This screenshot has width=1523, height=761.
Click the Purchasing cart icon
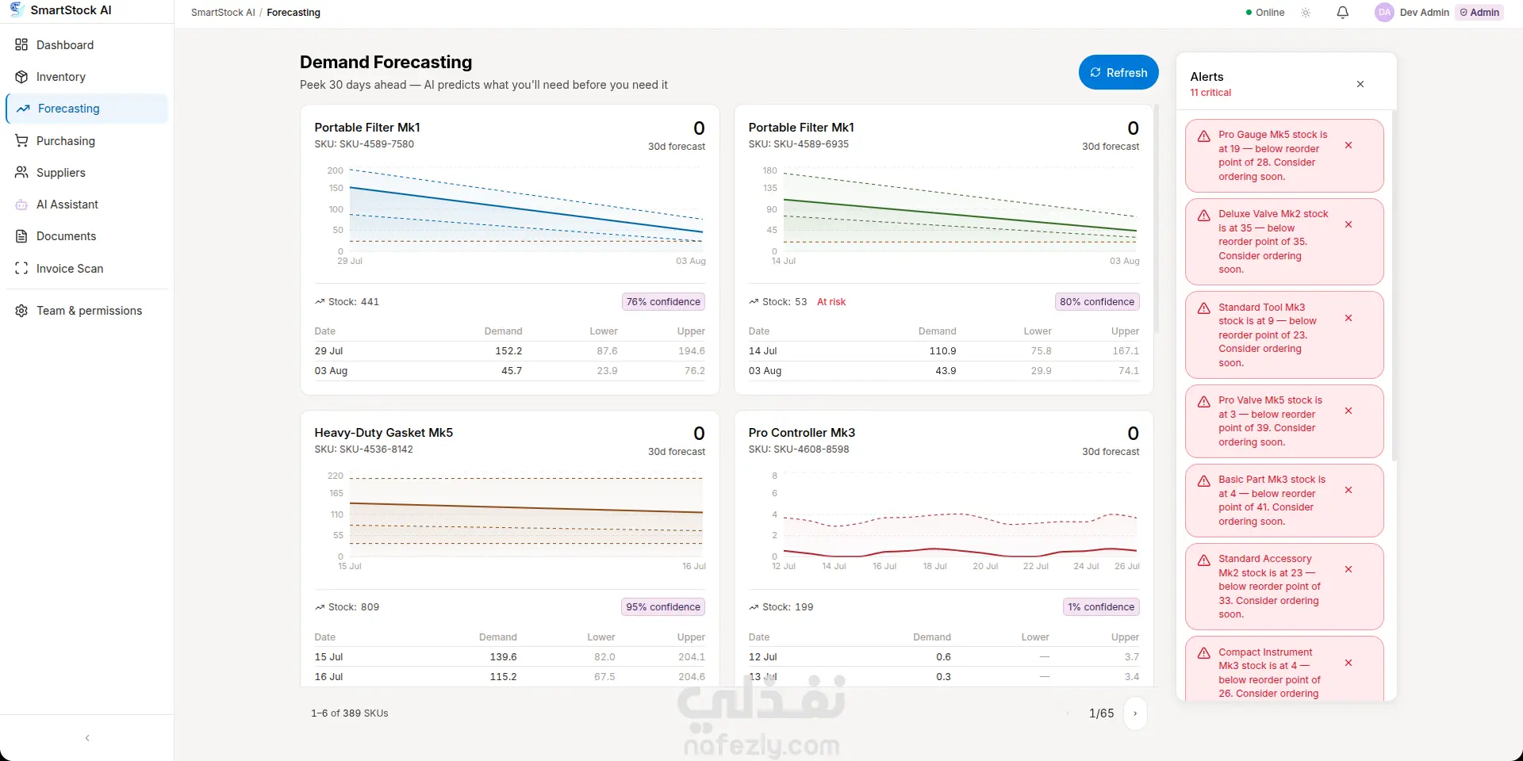21,141
